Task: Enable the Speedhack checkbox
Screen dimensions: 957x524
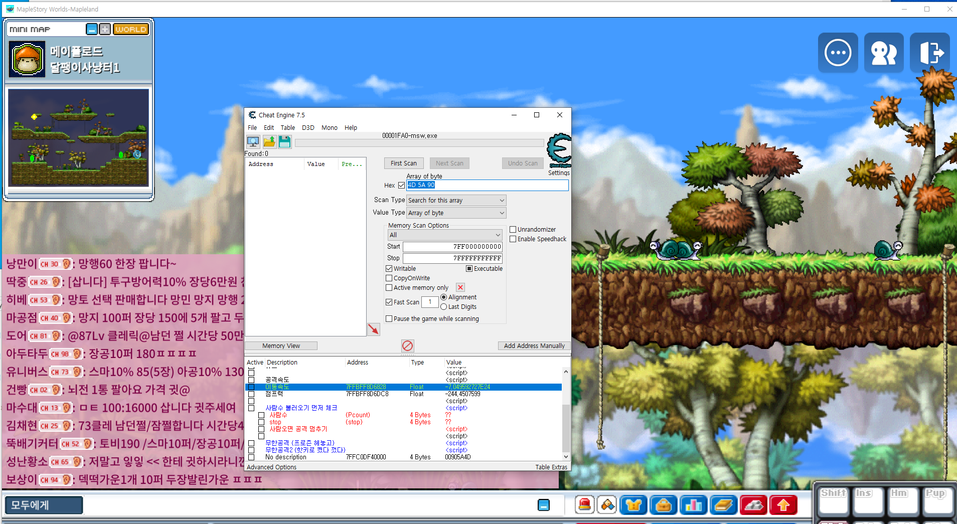Action: pos(513,239)
